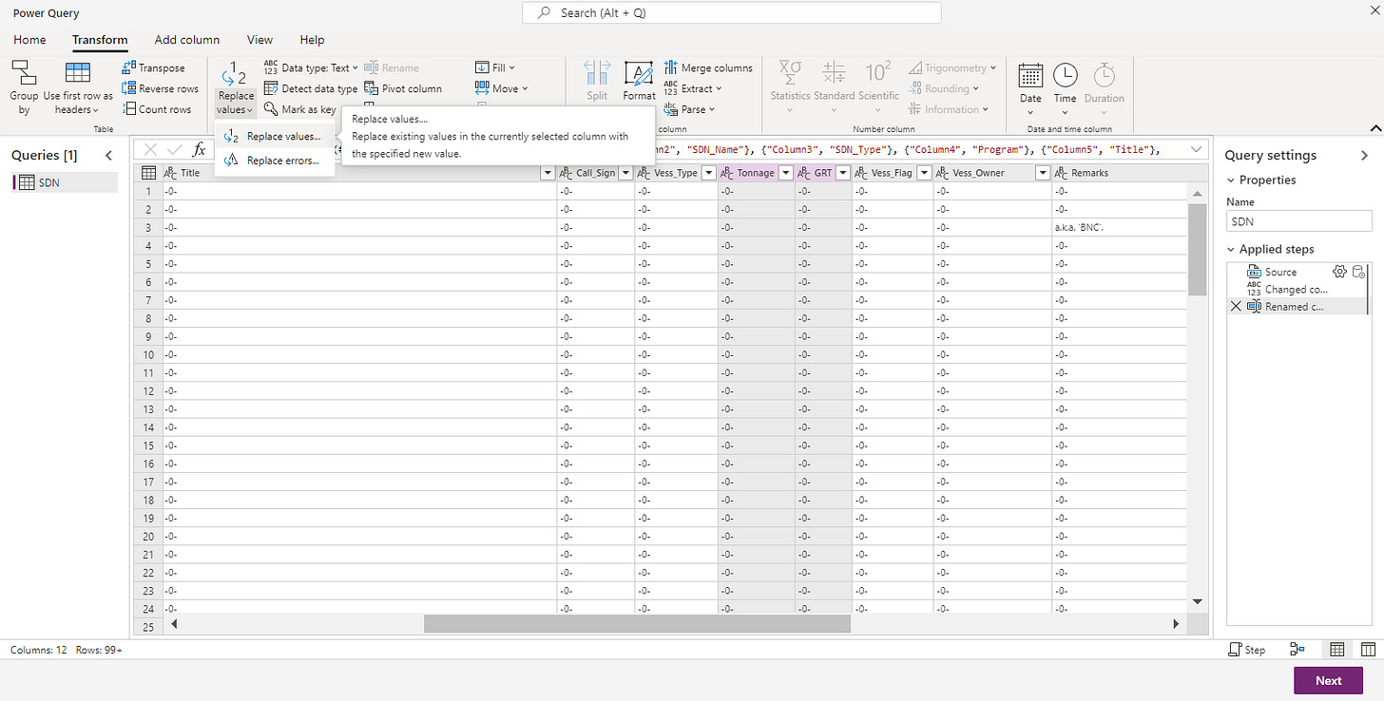The width and height of the screenshot is (1384, 701).
Task: Select the whole table corner icon
Action: point(148,173)
